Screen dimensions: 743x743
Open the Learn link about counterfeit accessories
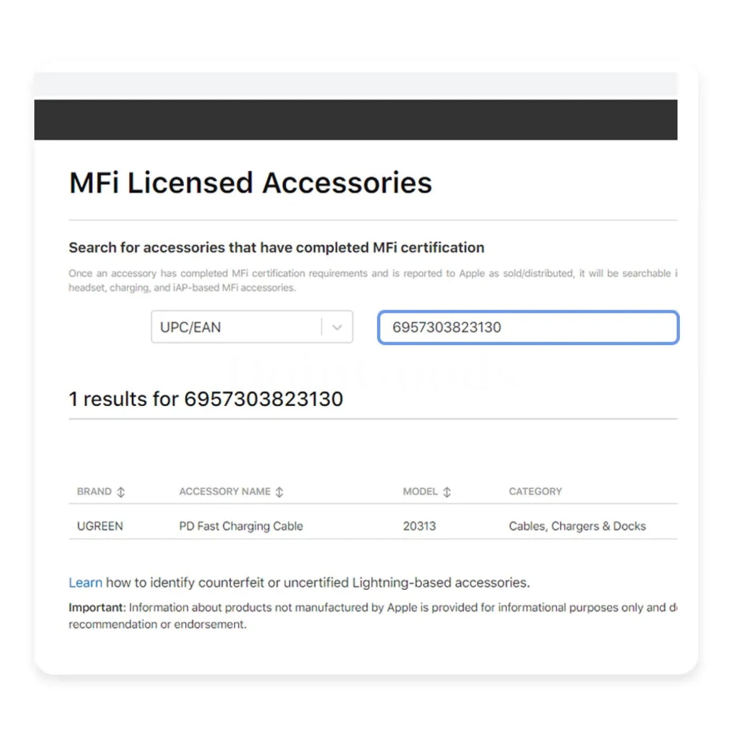click(85, 583)
